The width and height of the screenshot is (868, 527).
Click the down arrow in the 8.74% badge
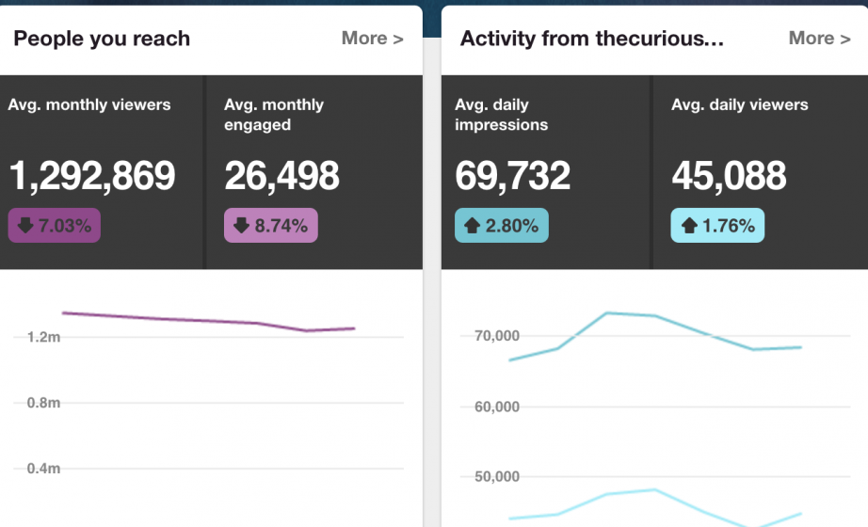pyautogui.click(x=241, y=226)
